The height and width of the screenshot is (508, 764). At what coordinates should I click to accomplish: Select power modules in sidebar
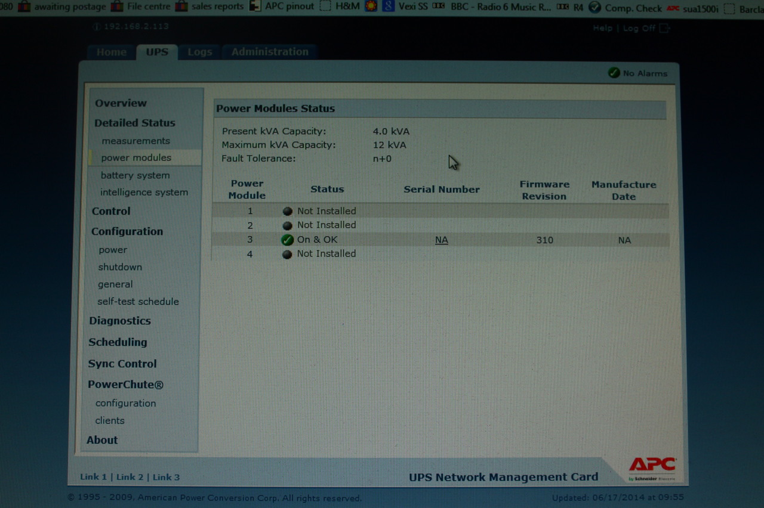(x=136, y=157)
